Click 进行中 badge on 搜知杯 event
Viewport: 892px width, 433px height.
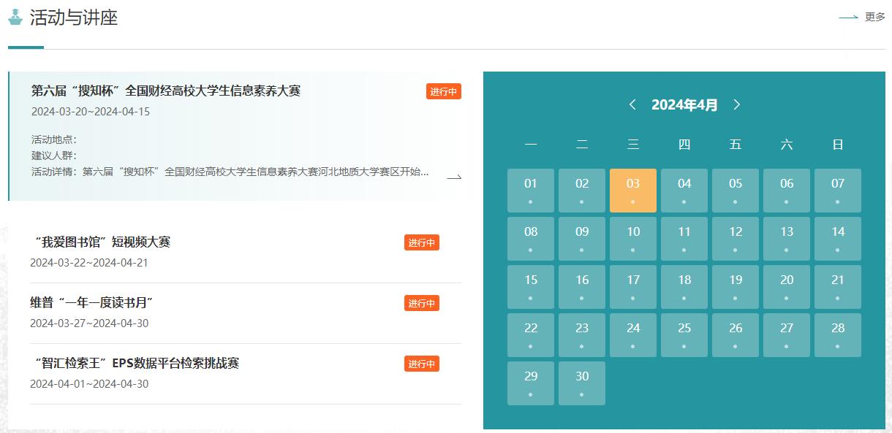tap(443, 91)
